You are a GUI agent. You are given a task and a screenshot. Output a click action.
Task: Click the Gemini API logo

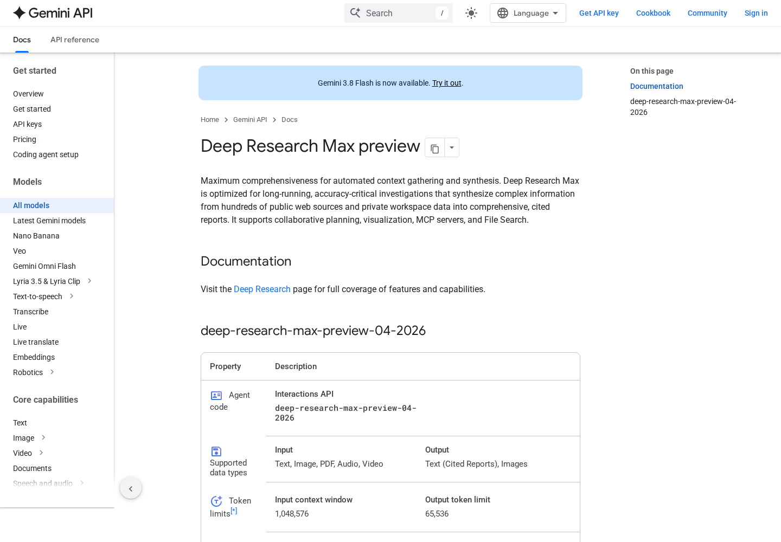[x=53, y=13]
